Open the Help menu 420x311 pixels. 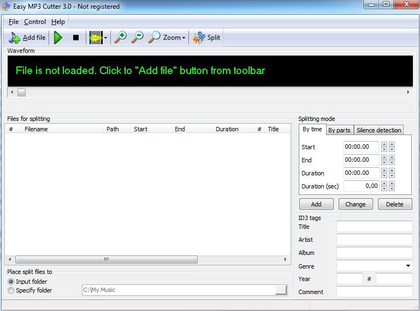pyautogui.click(x=58, y=22)
